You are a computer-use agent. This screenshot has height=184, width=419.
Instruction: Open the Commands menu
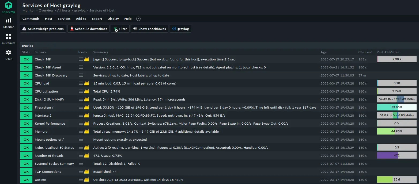click(31, 19)
